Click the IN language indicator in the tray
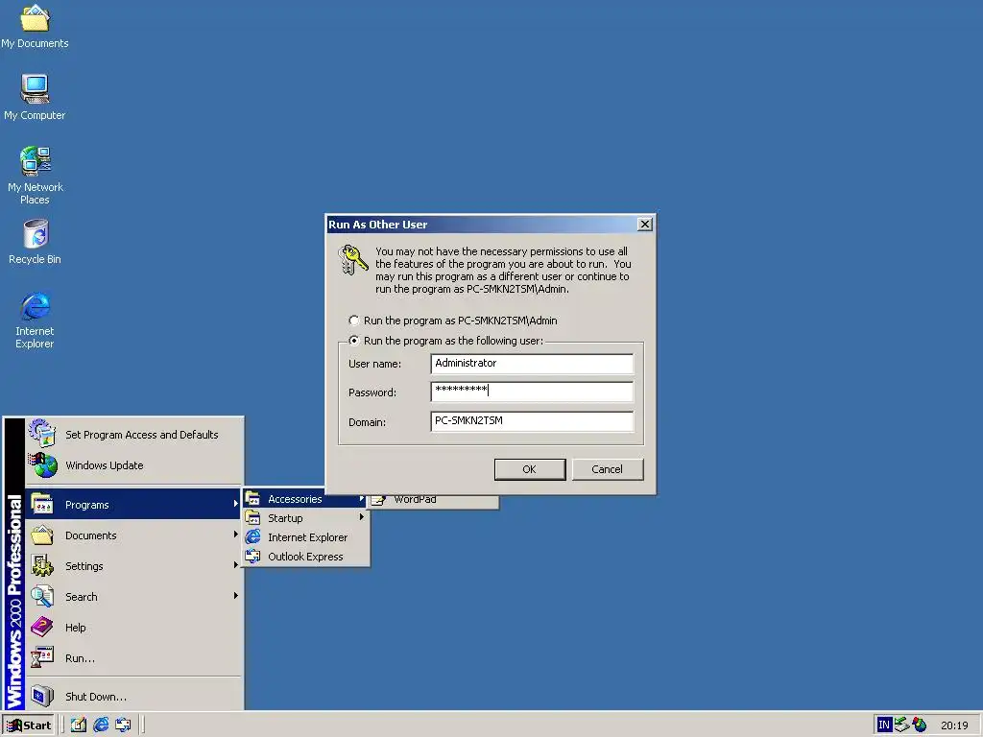 pyautogui.click(x=884, y=725)
